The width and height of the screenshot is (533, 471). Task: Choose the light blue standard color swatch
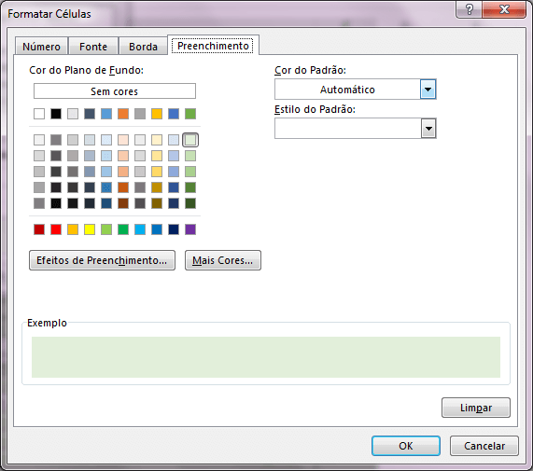140,229
